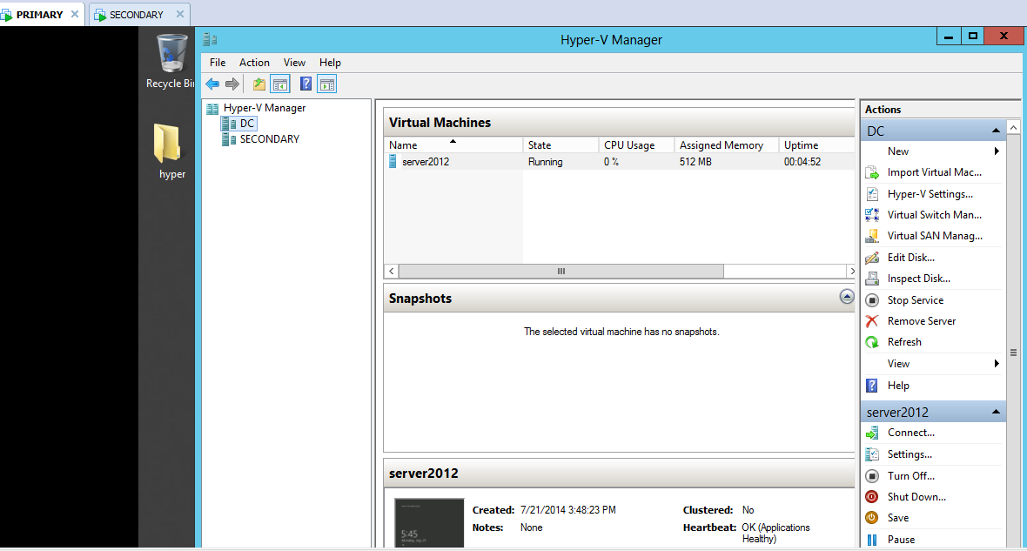Image resolution: width=1027 pixels, height=551 pixels.
Task: Click the blue Help toolbar icon
Action: pos(305,84)
